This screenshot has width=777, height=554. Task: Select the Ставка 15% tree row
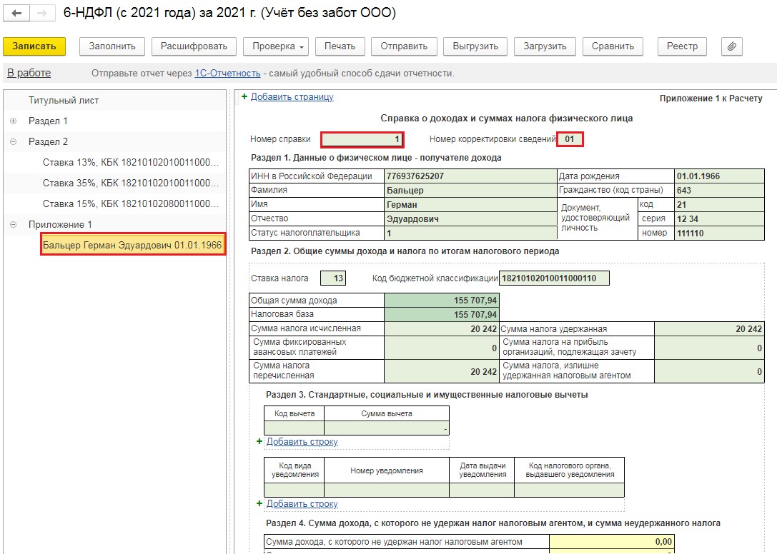coord(131,203)
